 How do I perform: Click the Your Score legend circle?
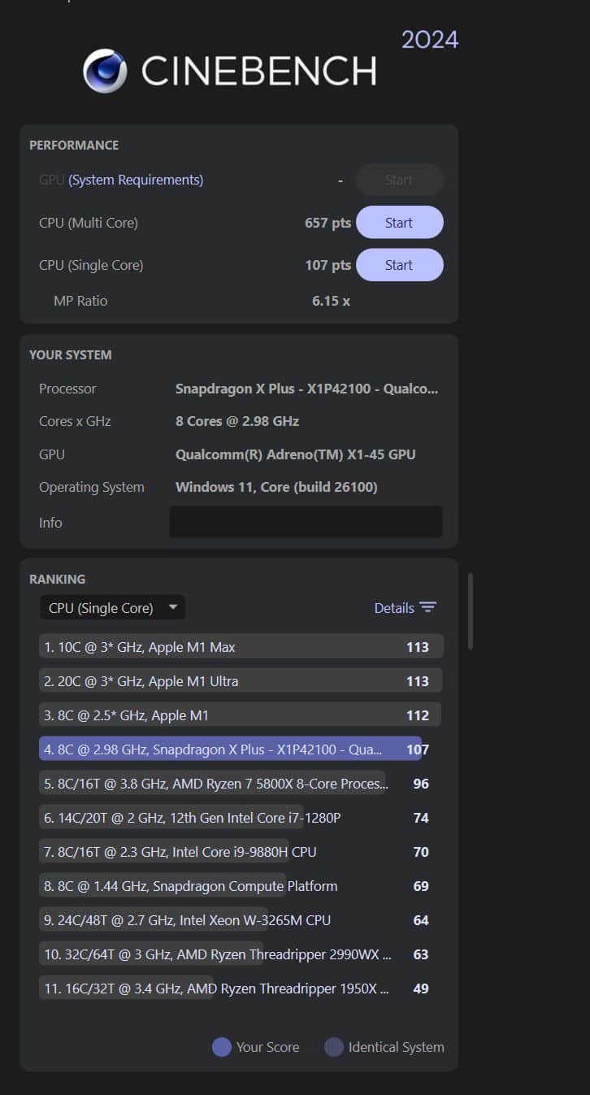pos(222,1047)
